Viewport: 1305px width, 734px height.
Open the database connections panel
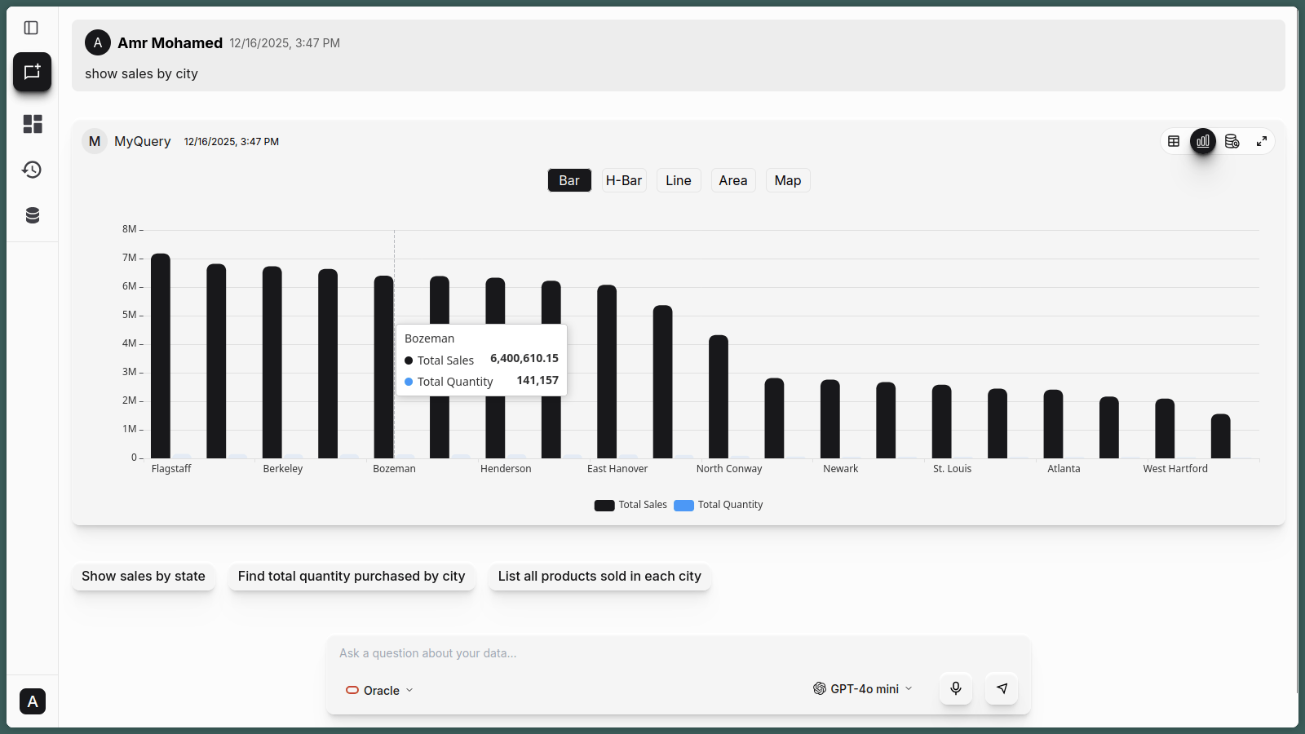click(32, 214)
